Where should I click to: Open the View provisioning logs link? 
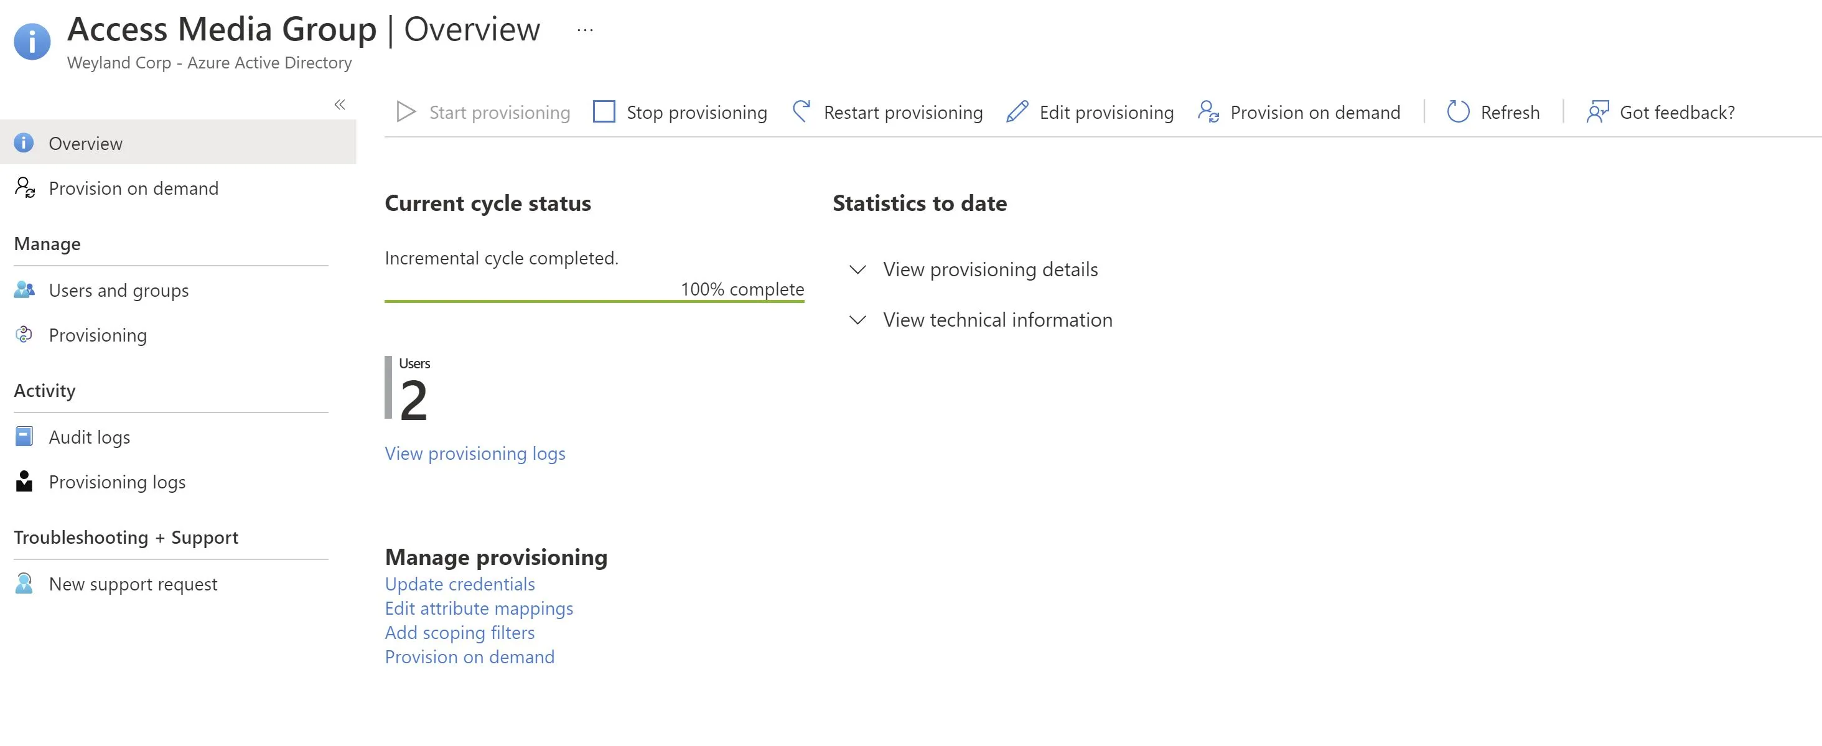pyautogui.click(x=475, y=453)
